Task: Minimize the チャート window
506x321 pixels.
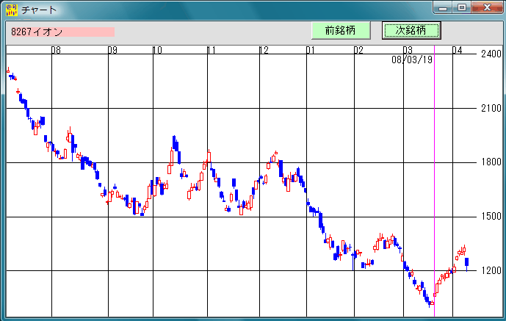Action: [443, 7]
